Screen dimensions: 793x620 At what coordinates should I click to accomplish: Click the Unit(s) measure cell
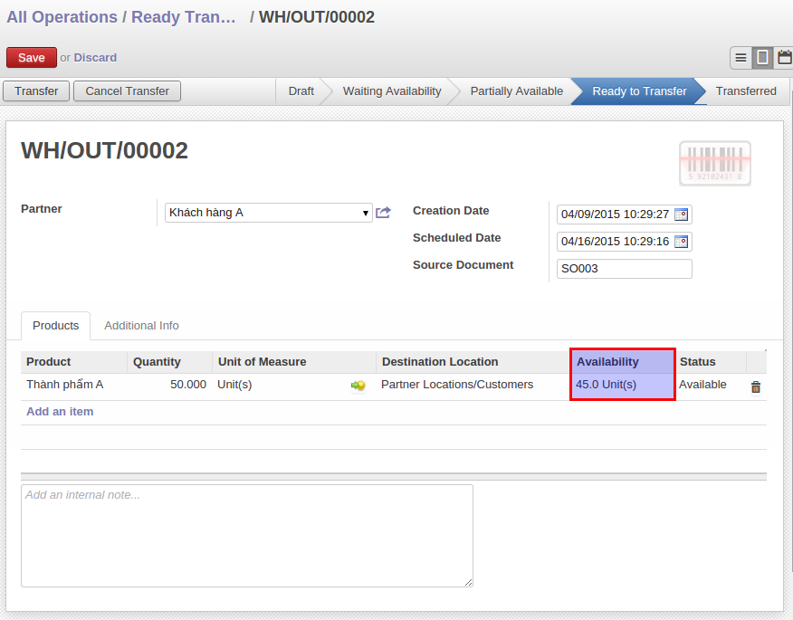pyautogui.click(x=279, y=385)
